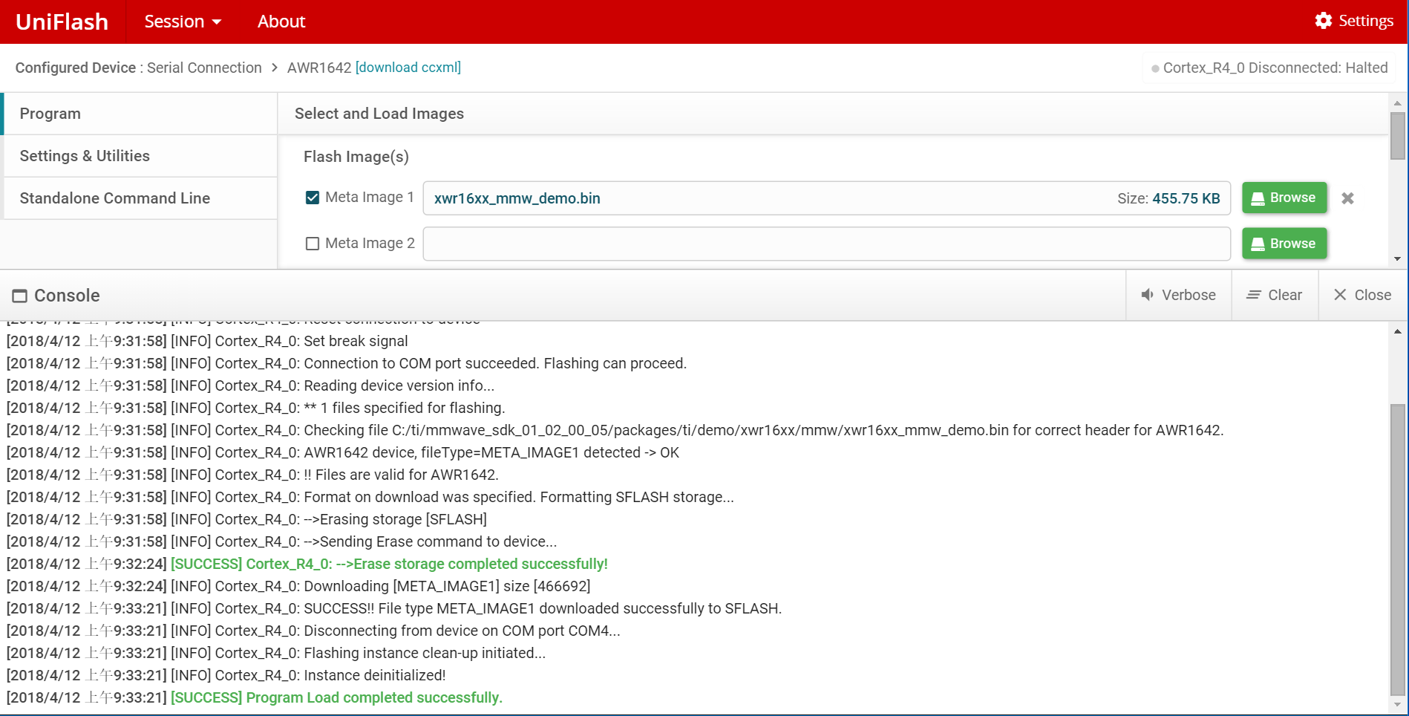Image resolution: width=1409 pixels, height=716 pixels.
Task: Click the 'Program Load completed successfully' log line
Action: (255, 697)
